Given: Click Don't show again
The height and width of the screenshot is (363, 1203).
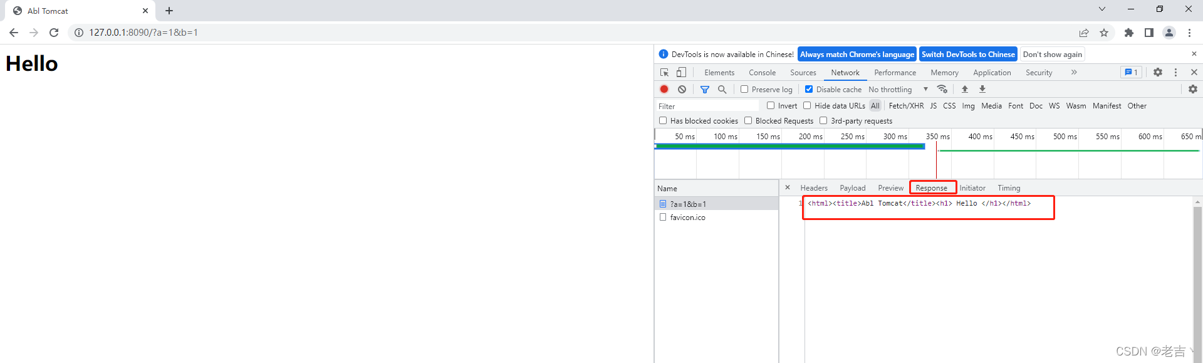Looking at the screenshot, I should coord(1053,55).
